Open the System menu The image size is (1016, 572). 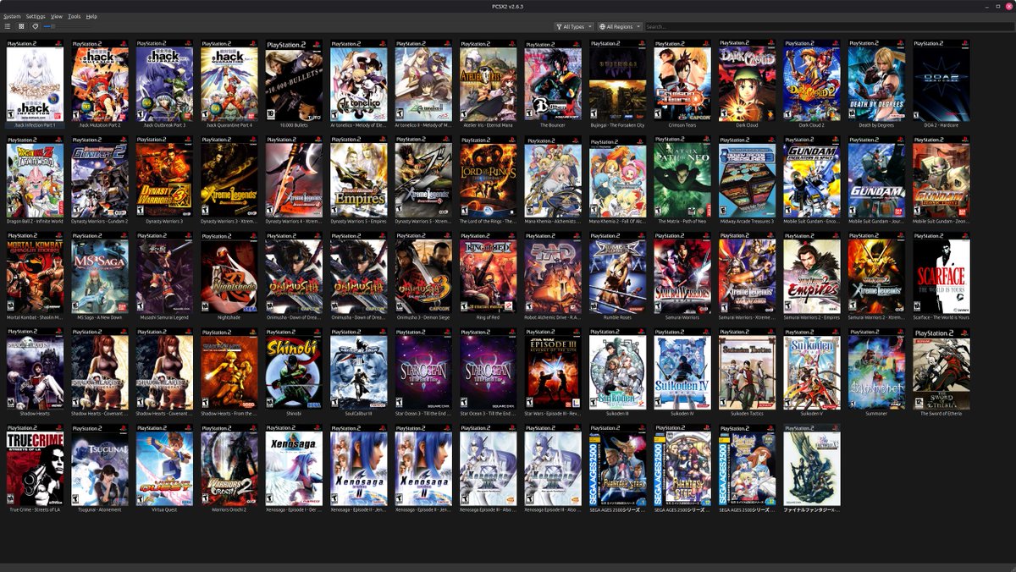[x=12, y=16]
